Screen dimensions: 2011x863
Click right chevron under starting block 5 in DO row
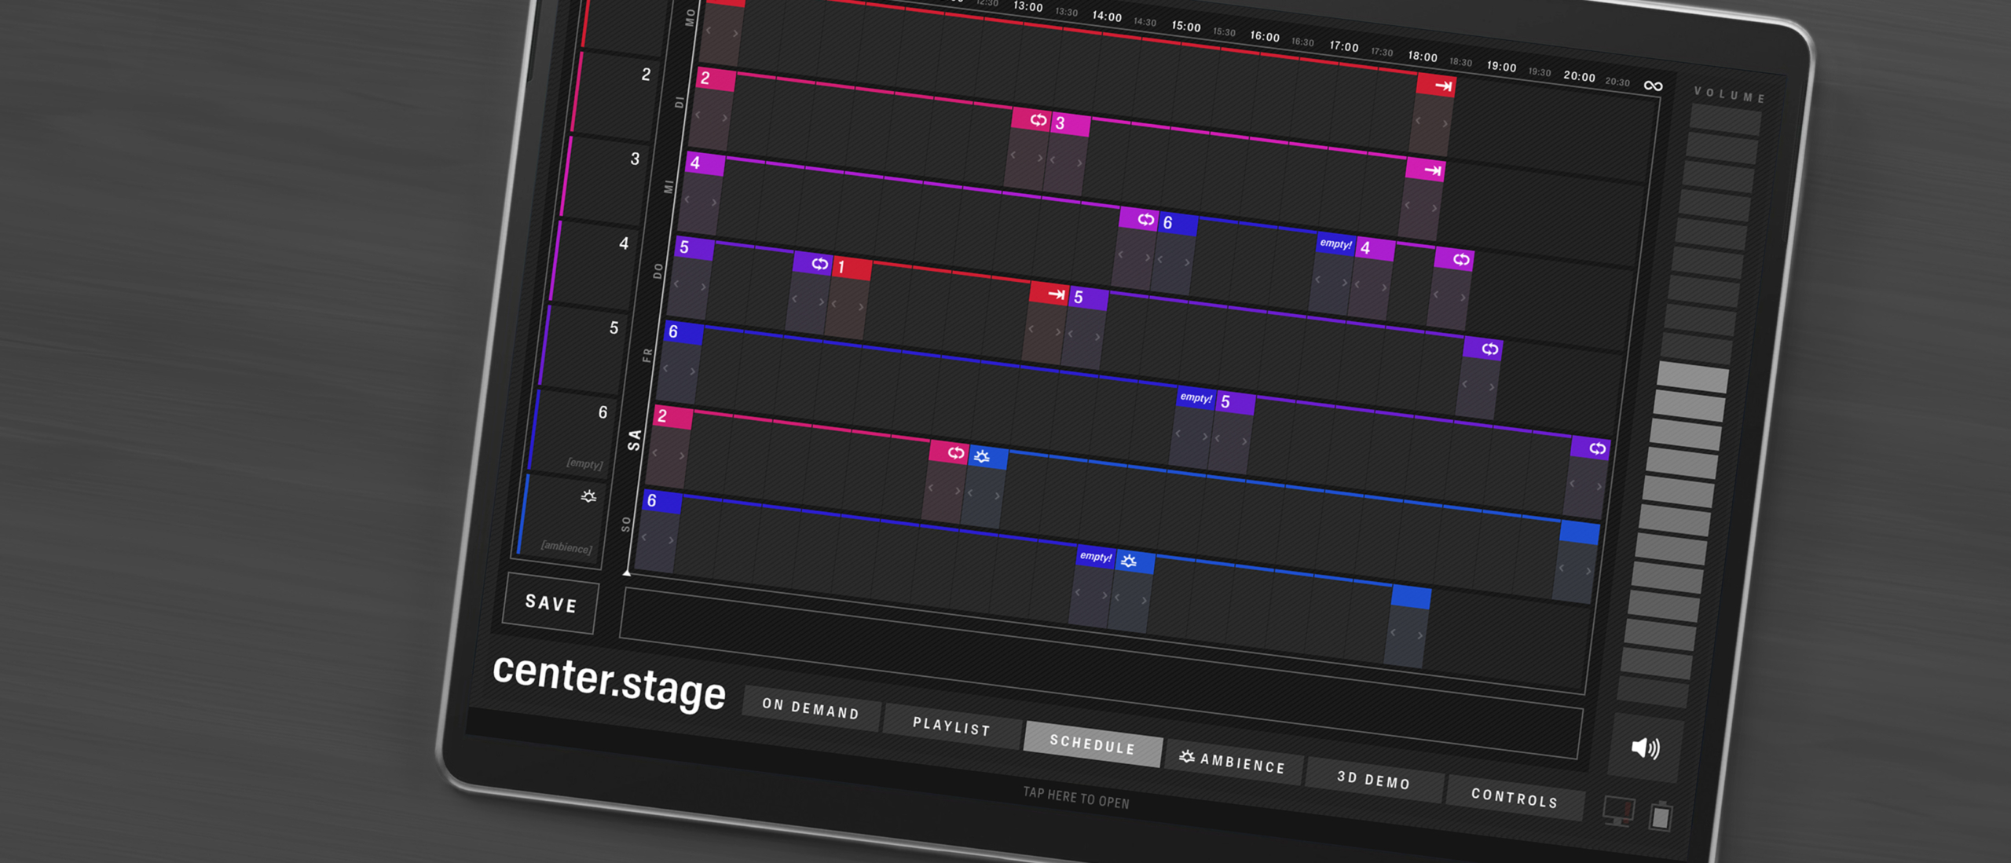702,287
